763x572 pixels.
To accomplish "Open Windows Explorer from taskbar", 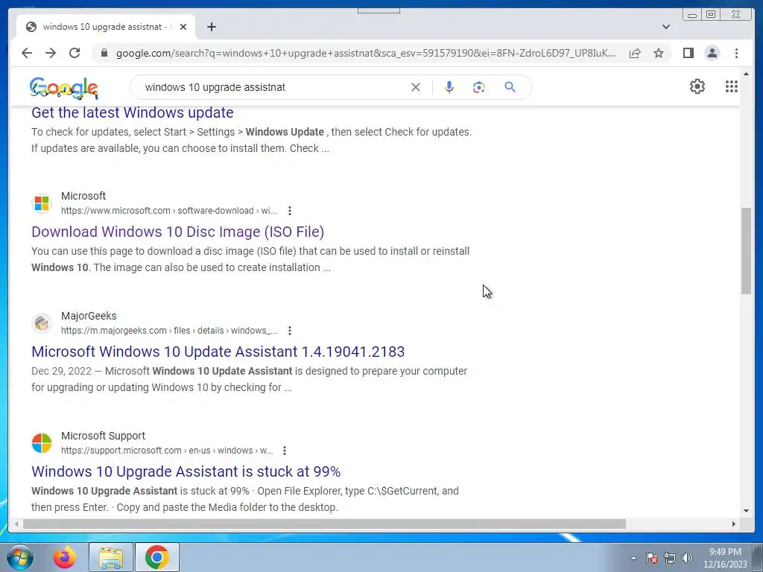I will [111, 557].
